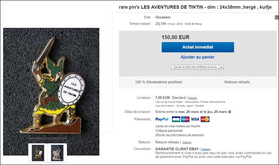The height and width of the screenshot is (165, 279).
Task: Select 'Ajouter à votre liste d'Affaires à suivre'
Action: pyautogui.click(x=195, y=67)
